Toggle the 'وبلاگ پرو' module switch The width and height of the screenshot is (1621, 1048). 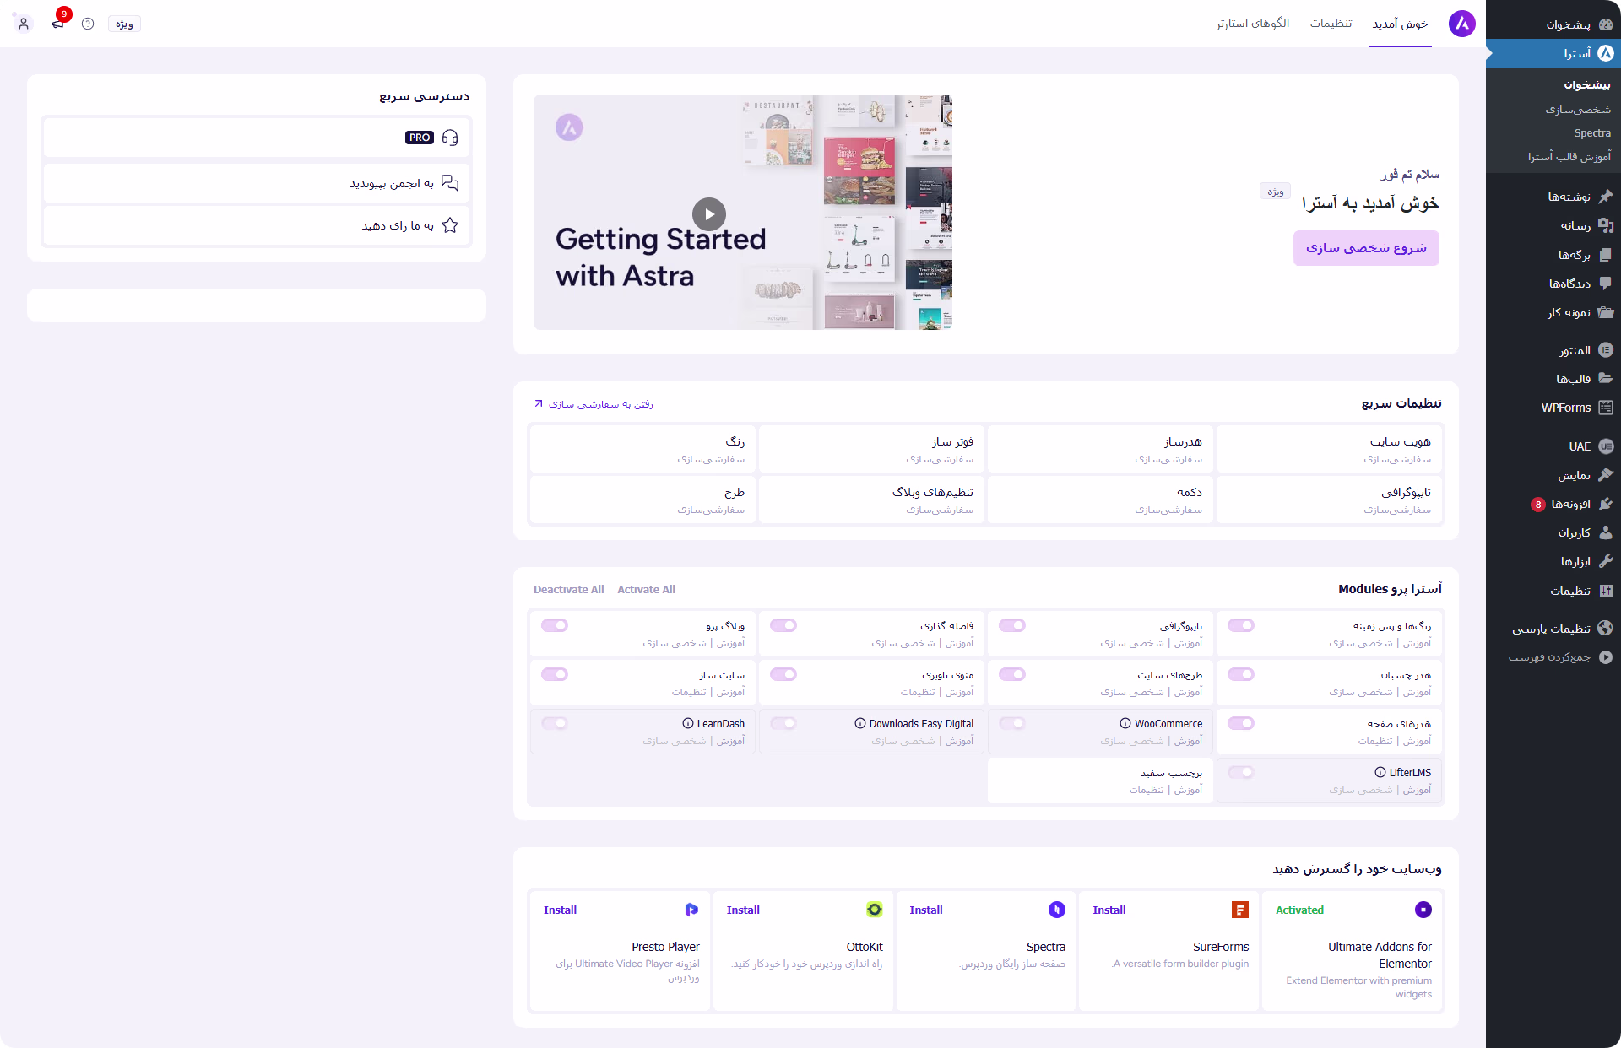pos(555,625)
